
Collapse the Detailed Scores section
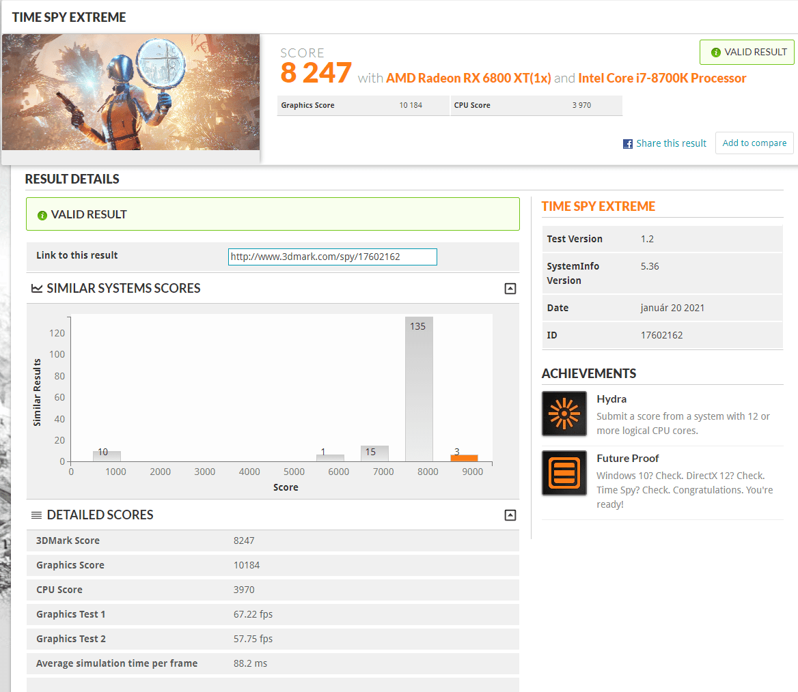(510, 515)
